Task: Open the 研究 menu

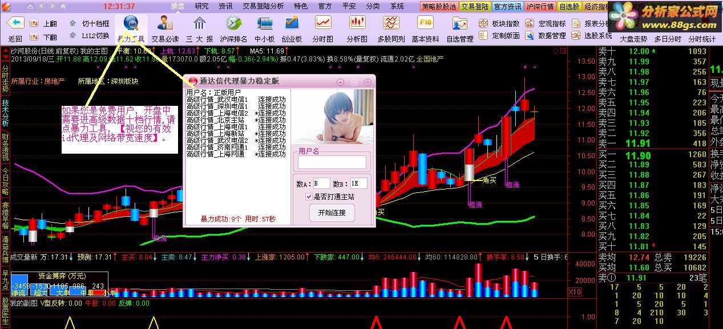Action: [201, 6]
